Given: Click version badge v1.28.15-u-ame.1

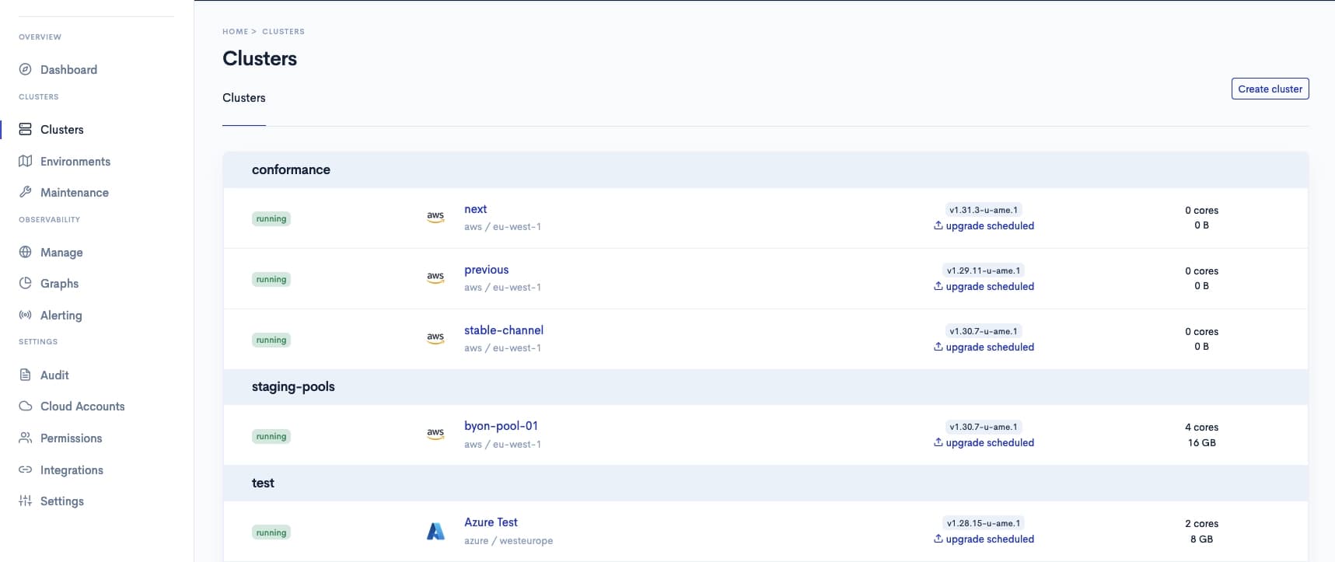Looking at the screenshot, I should point(984,523).
